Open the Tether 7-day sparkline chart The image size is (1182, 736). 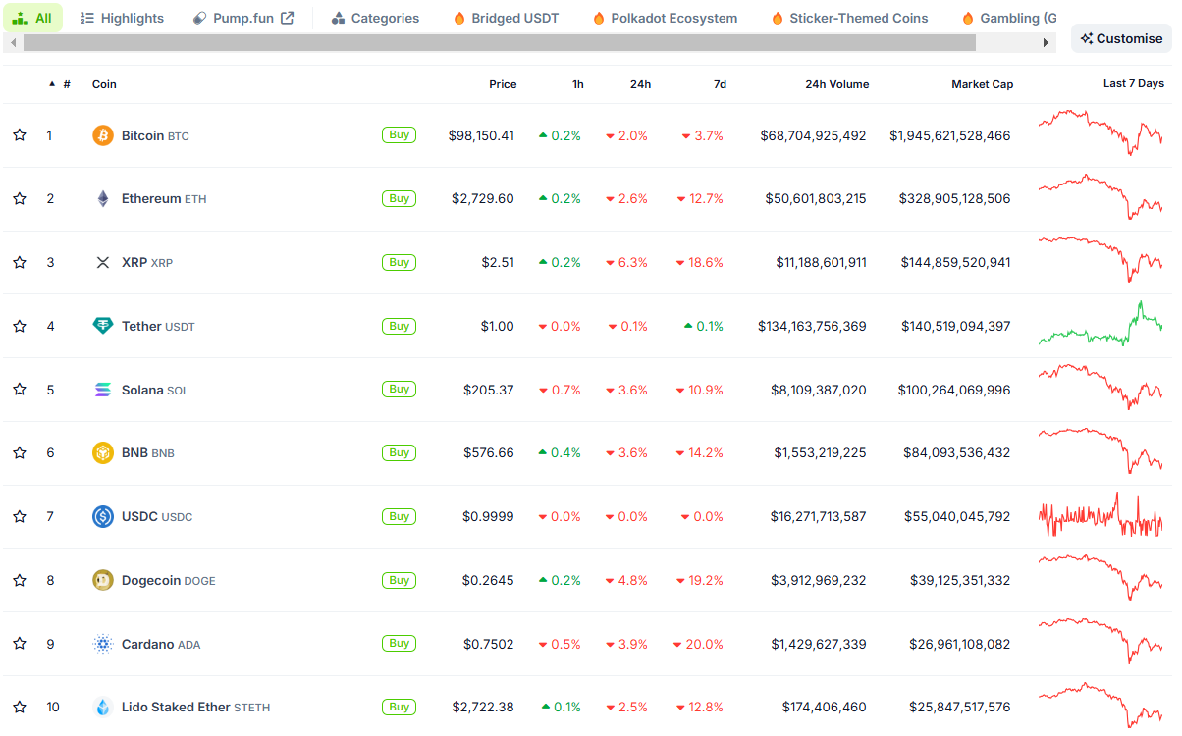[1100, 324]
